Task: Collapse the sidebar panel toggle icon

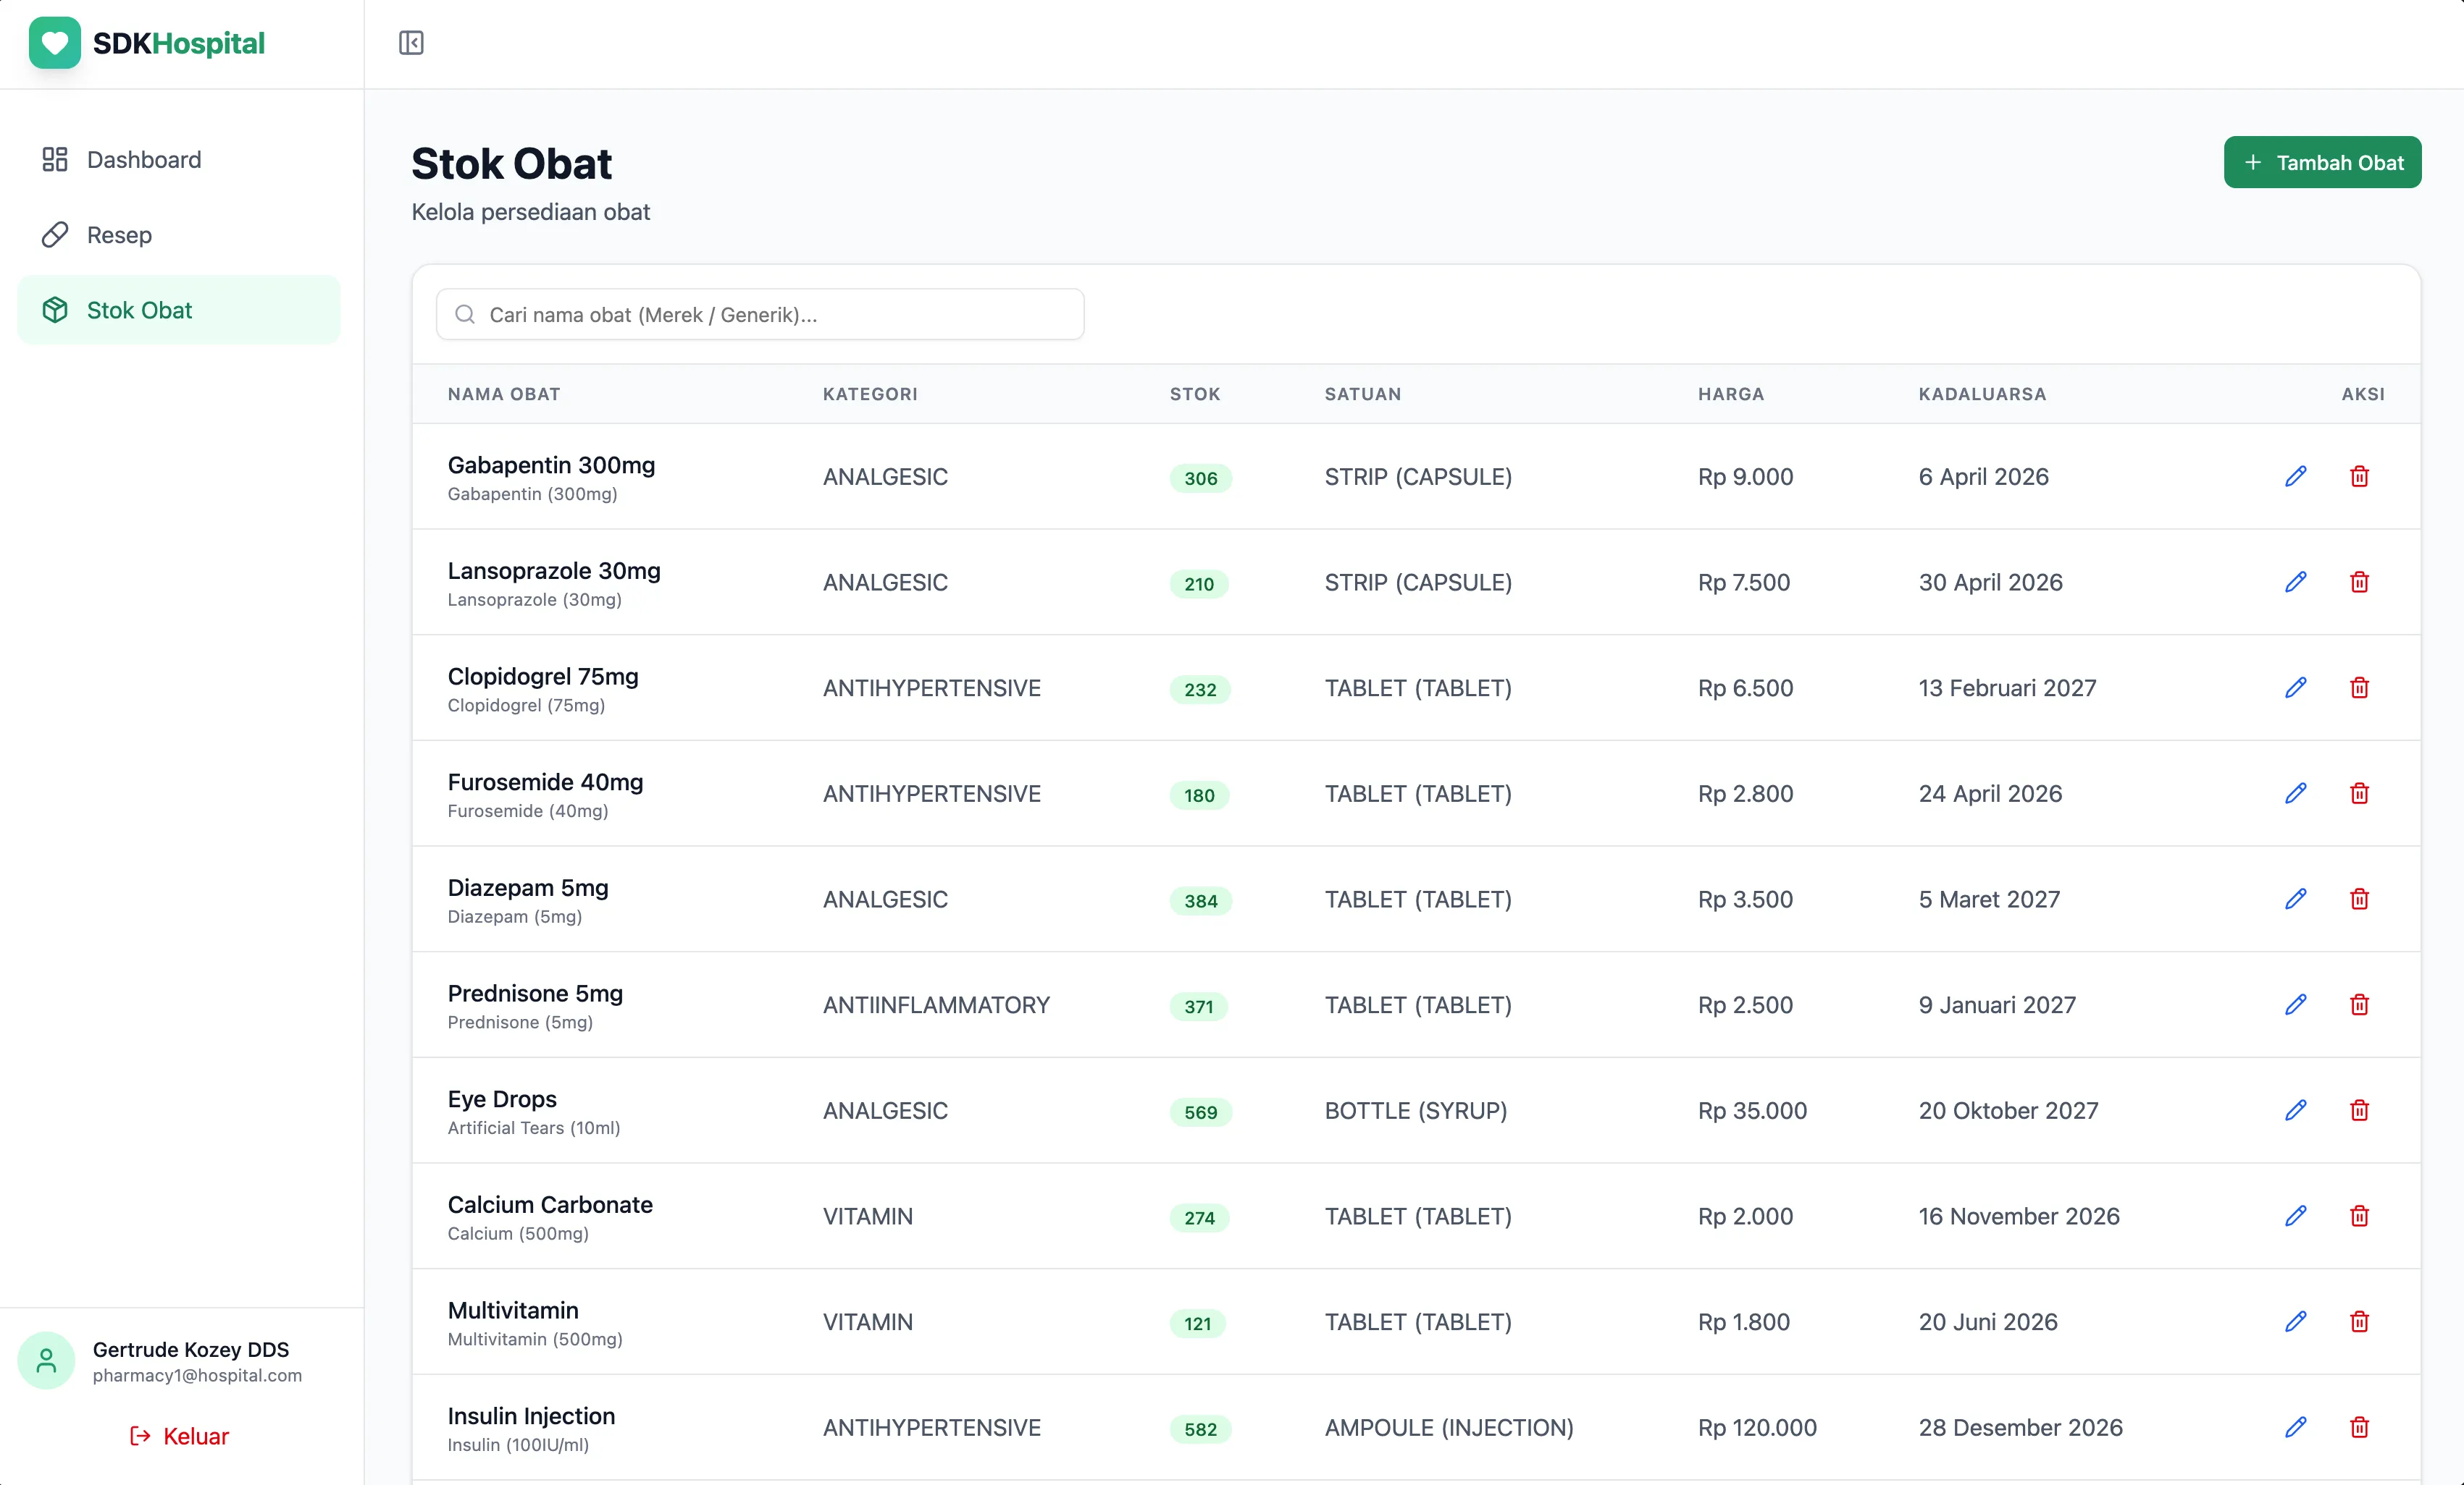Action: click(411, 43)
